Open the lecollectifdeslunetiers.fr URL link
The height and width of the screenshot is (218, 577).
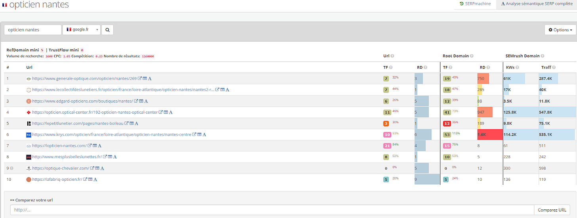point(123,90)
